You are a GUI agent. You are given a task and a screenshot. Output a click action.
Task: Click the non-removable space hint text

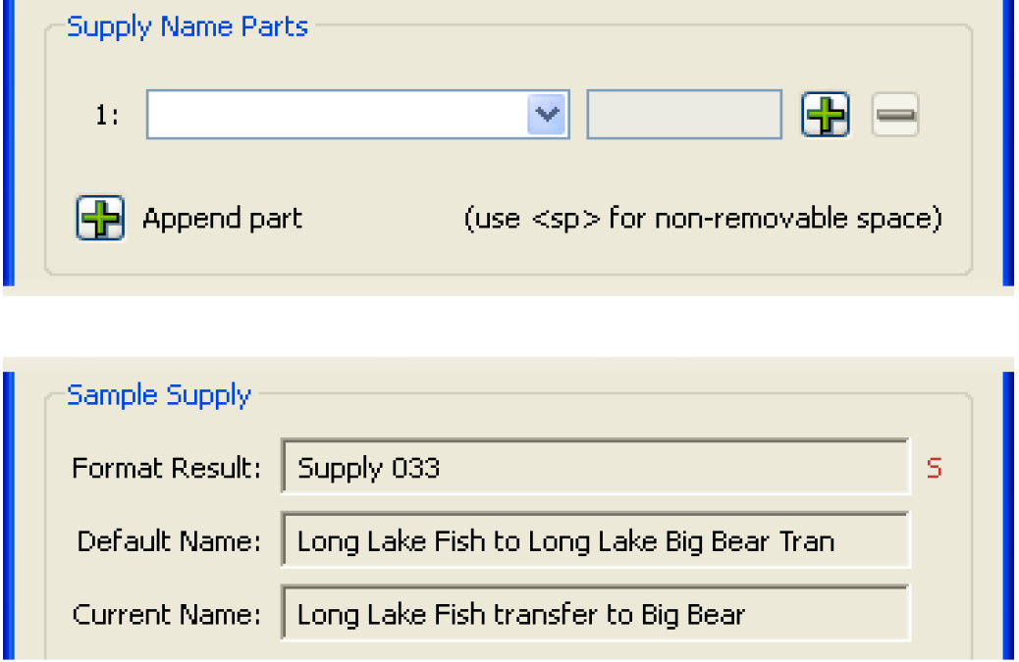(x=702, y=218)
